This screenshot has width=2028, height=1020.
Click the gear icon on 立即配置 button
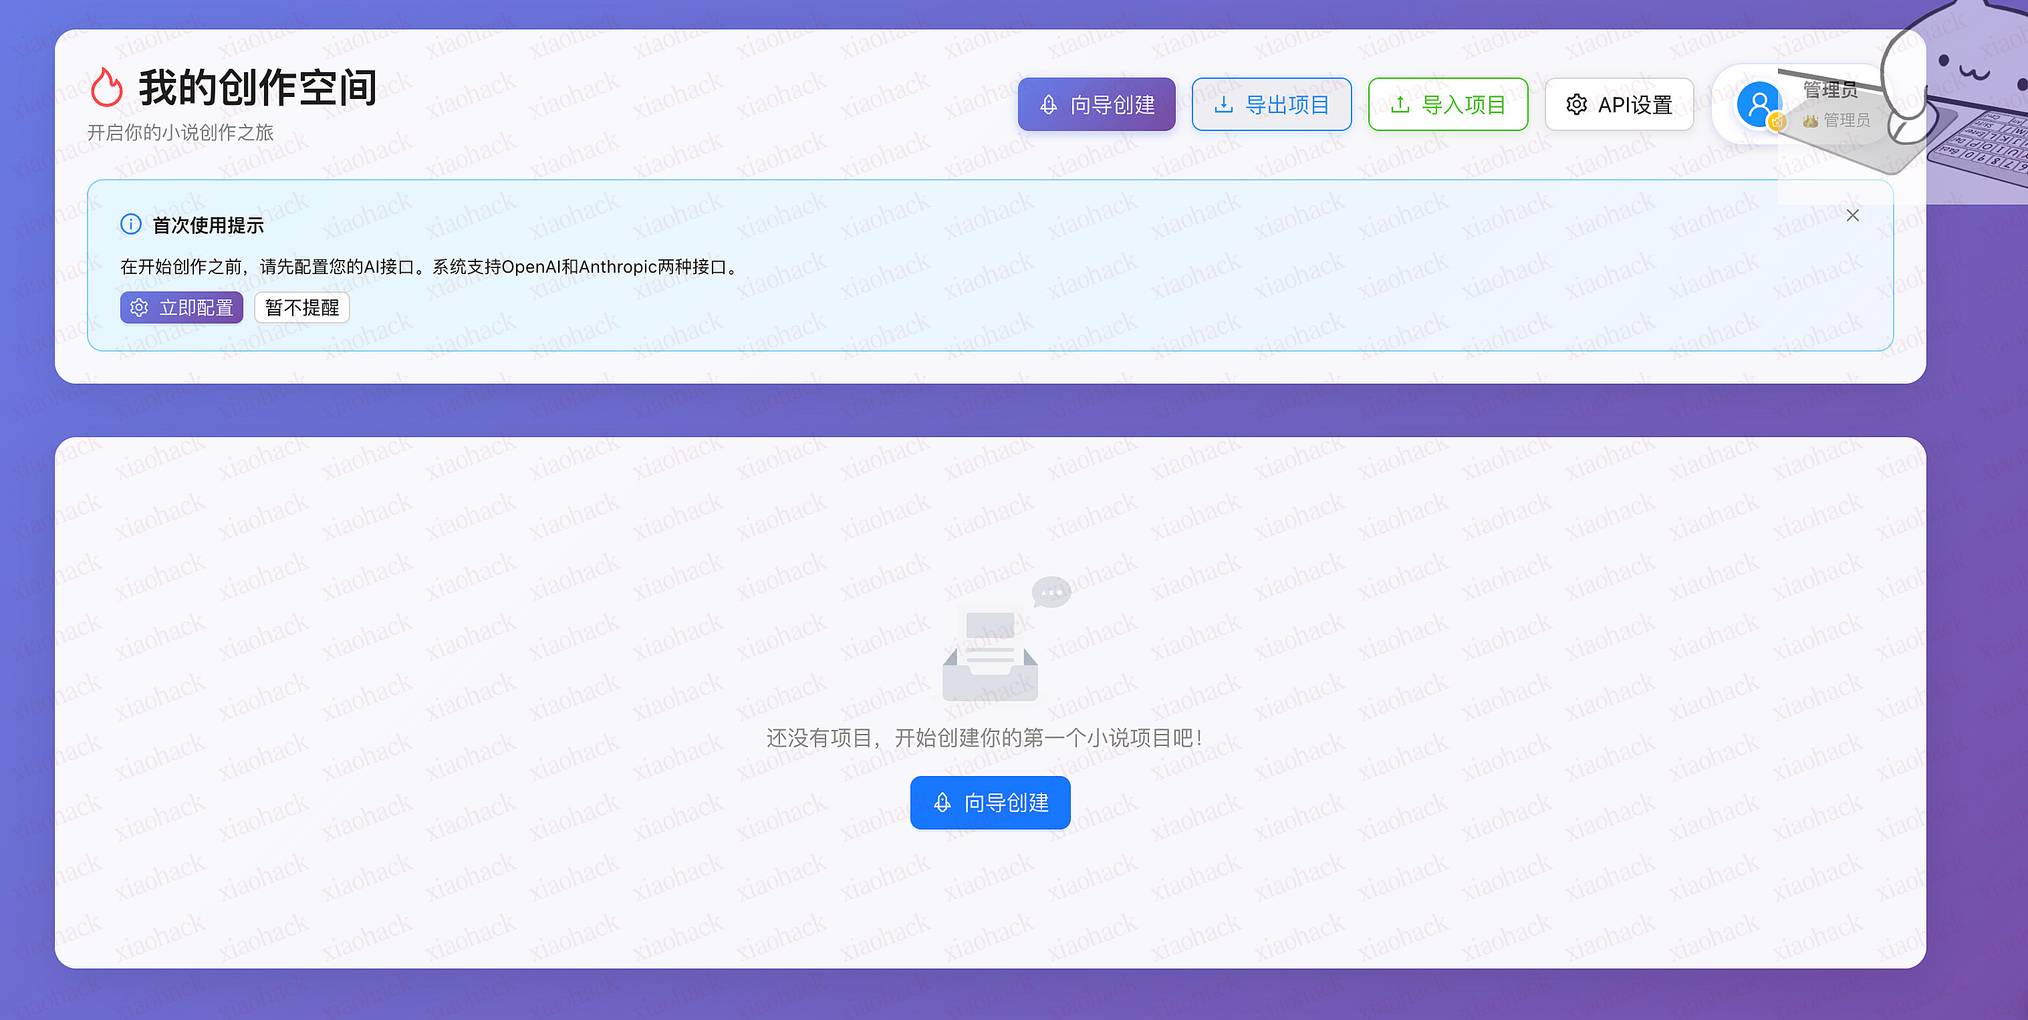pos(138,307)
